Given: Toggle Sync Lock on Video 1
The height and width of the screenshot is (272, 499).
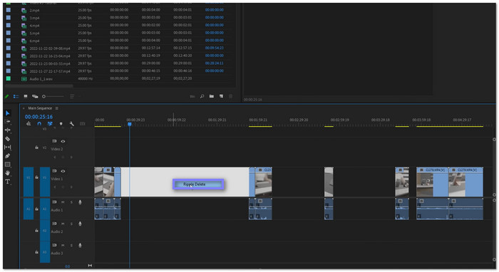Looking at the screenshot, I should (x=54, y=172).
